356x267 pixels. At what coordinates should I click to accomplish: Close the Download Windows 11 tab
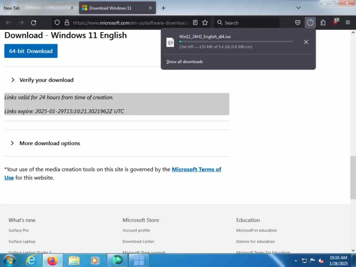click(150, 8)
